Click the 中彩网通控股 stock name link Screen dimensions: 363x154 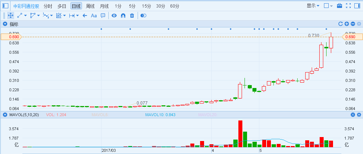pos(26,6)
